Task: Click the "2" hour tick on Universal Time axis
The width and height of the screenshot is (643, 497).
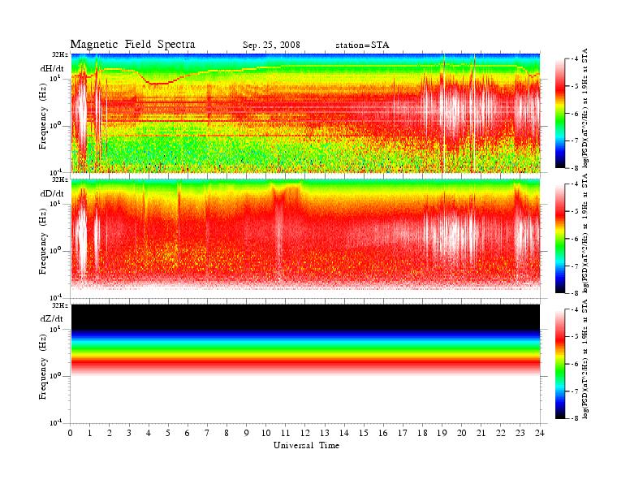Action: [x=110, y=433]
